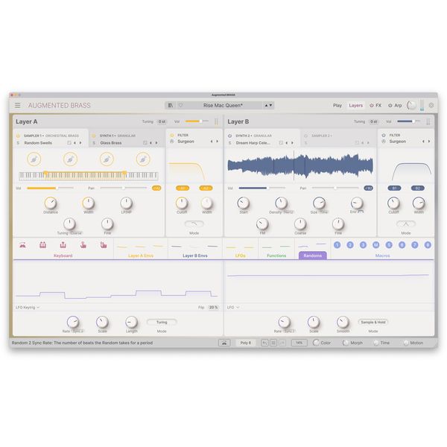The height and width of the screenshot is (447, 447).
Task: Toggle the Sampler 2 power button
Action: [305, 136]
